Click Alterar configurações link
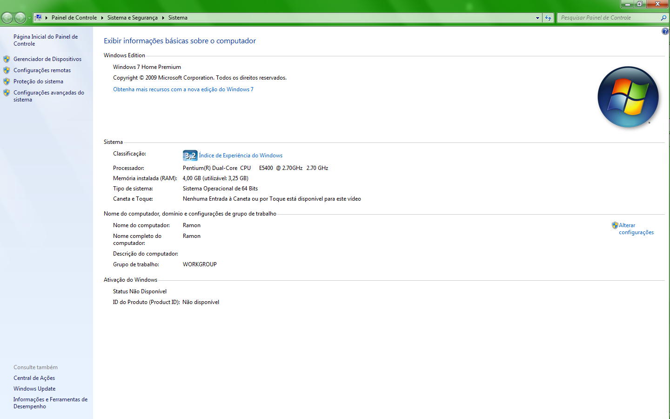The width and height of the screenshot is (670, 419). coord(636,229)
